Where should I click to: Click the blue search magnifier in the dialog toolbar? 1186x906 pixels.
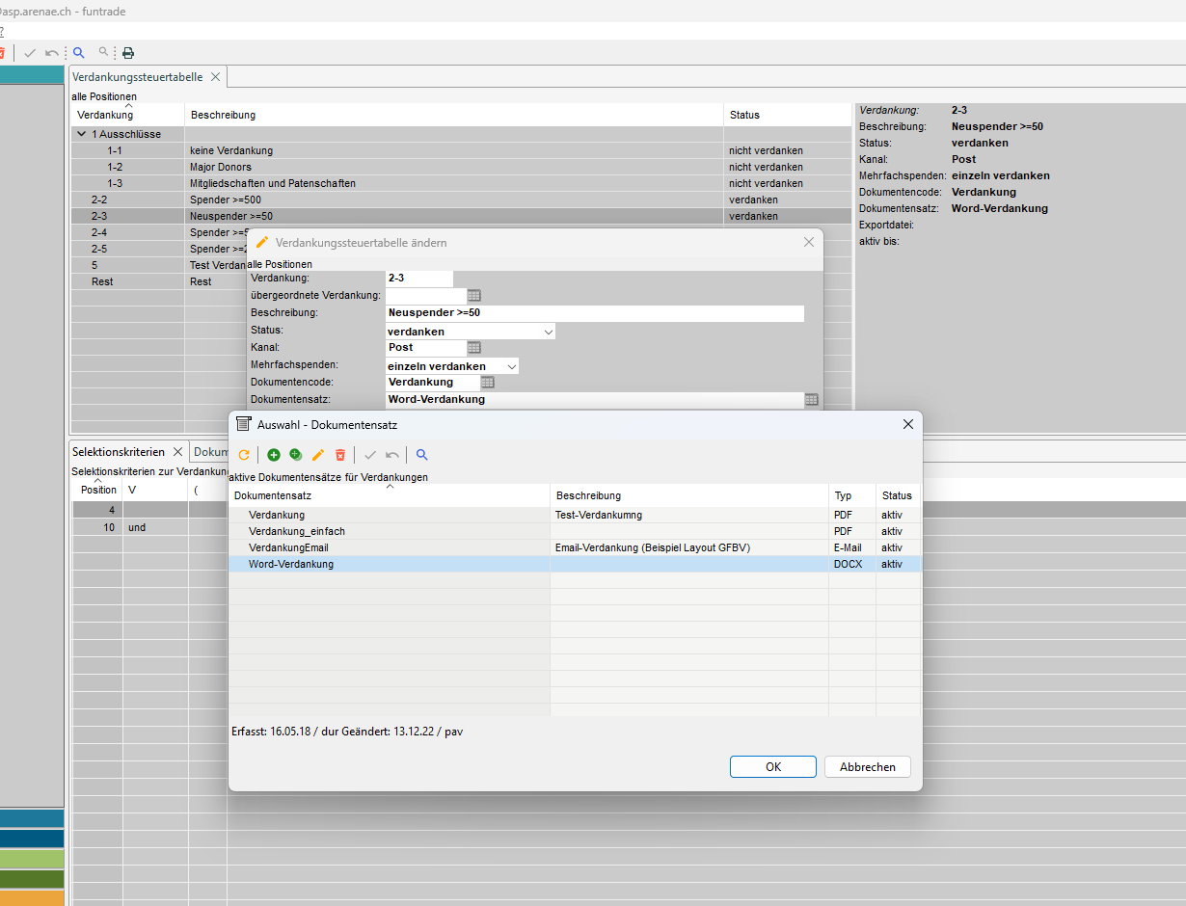pyautogui.click(x=421, y=455)
